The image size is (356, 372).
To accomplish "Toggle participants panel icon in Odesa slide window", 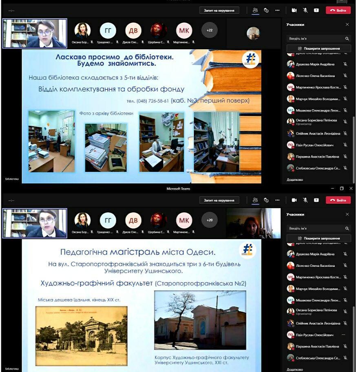I will pos(255,200).
